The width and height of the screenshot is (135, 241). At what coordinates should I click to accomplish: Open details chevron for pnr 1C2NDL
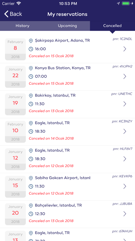(x=125, y=49)
